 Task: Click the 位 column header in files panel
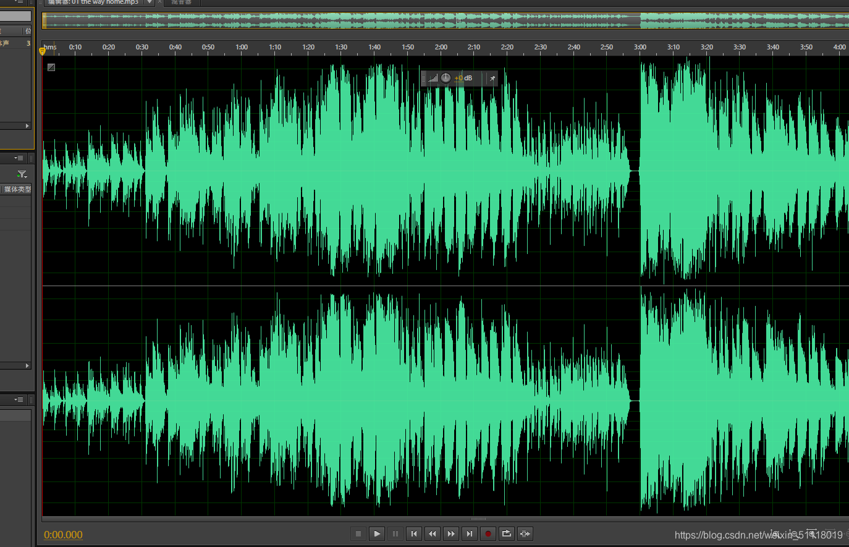coord(27,31)
